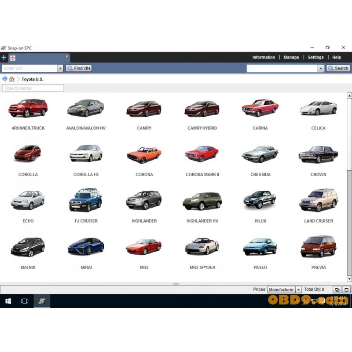The image size is (352, 352).
Task: Go back with blue arrow icon
Action: click(4, 79)
